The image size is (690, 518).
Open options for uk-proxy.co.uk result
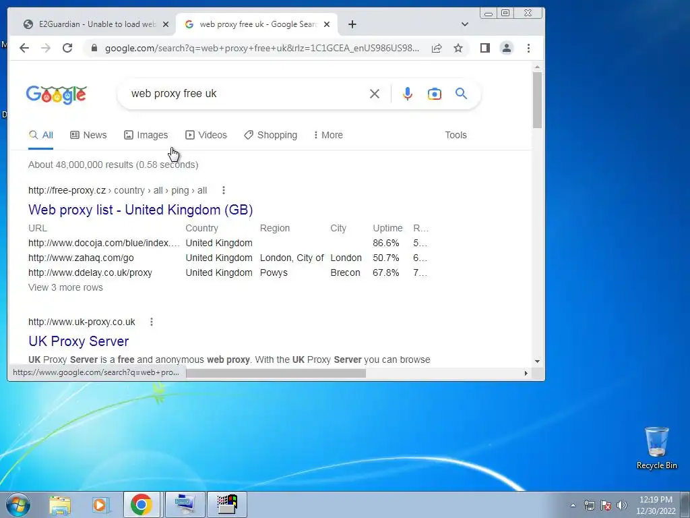tap(152, 322)
